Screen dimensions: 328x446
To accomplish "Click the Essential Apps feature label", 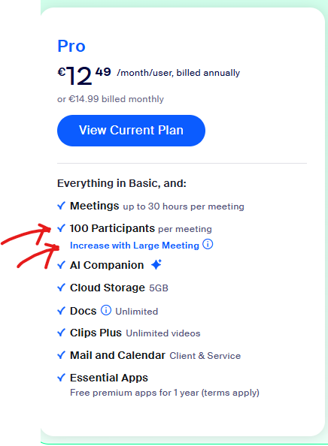I will pyautogui.click(x=109, y=378).
